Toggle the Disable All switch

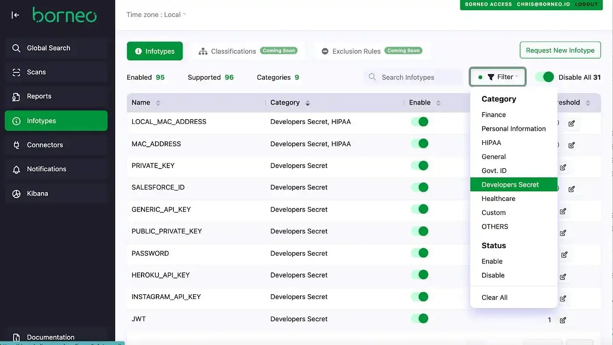545,77
